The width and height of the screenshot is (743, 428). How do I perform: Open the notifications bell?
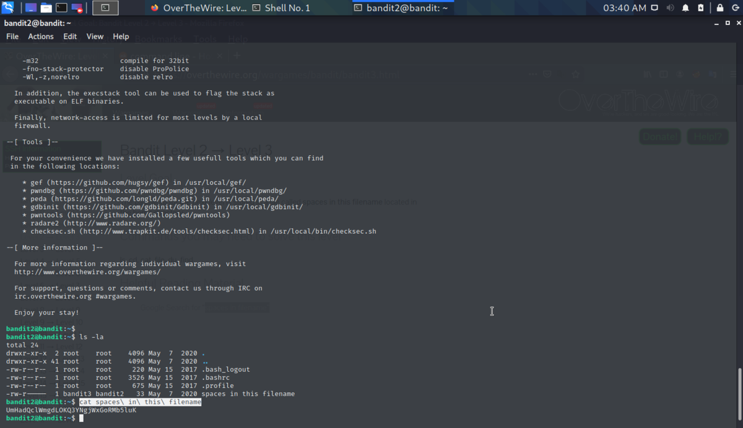click(x=685, y=8)
